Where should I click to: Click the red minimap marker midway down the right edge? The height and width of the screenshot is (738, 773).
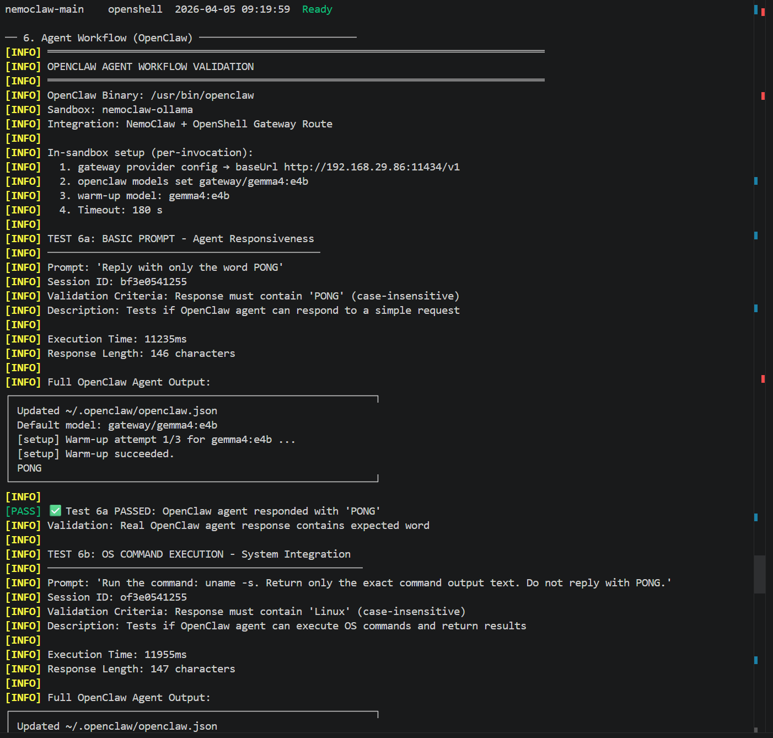[763, 379]
